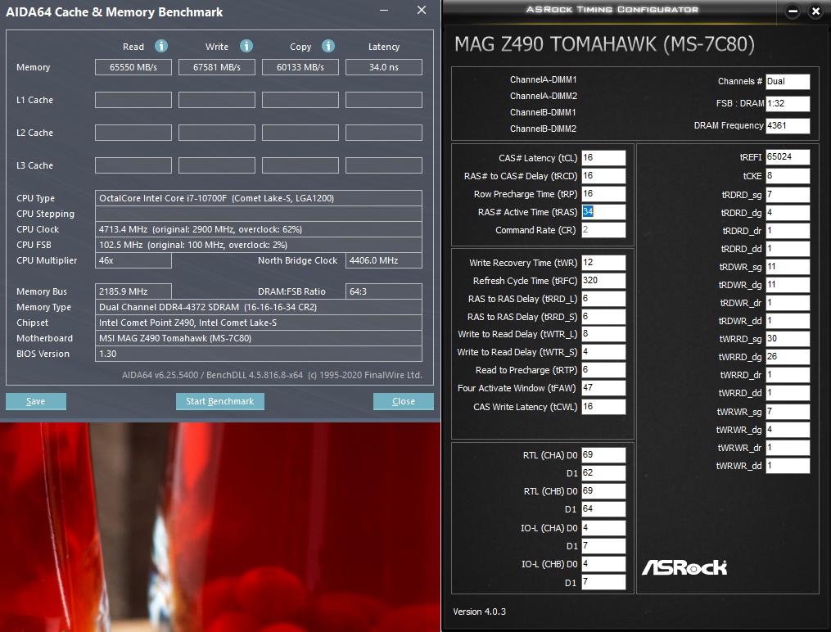Start the AIDA64 benchmark
The width and height of the screenshot is (831, 632).
point(220,401)
